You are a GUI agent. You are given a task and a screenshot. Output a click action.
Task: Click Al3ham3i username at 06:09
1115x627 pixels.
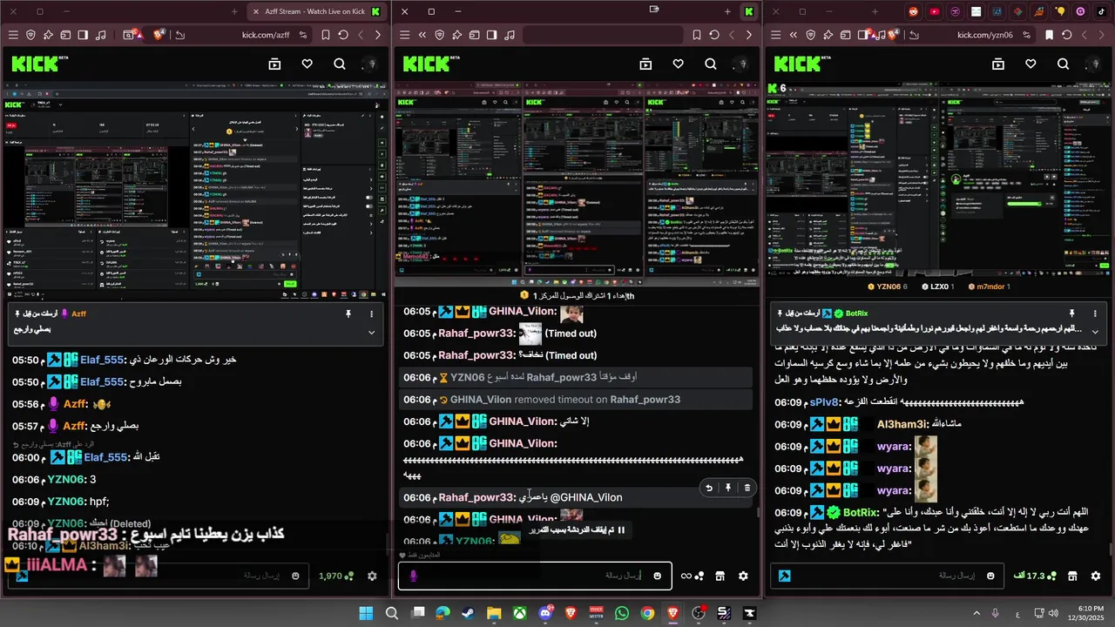(902, 424)
